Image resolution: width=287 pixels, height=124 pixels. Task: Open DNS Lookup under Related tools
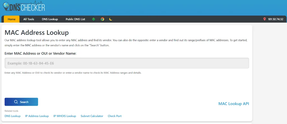point(13,116)
